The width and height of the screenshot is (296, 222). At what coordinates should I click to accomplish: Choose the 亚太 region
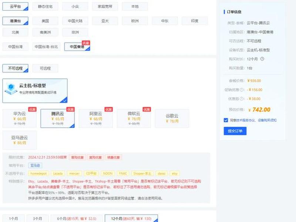click(105, 21)
